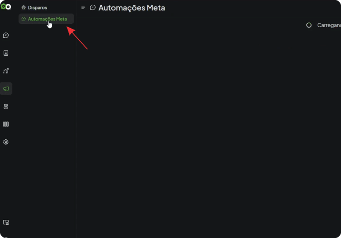The width and height of the screenshot is (341, 238).
Task: Select the Automações Meta menu item
Action: click(x=46, y=19)
